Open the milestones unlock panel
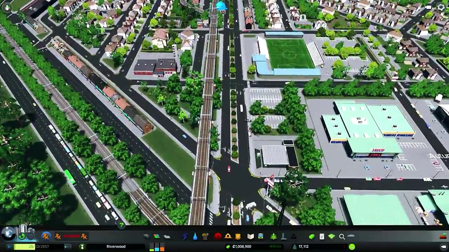 click(8, 234)
